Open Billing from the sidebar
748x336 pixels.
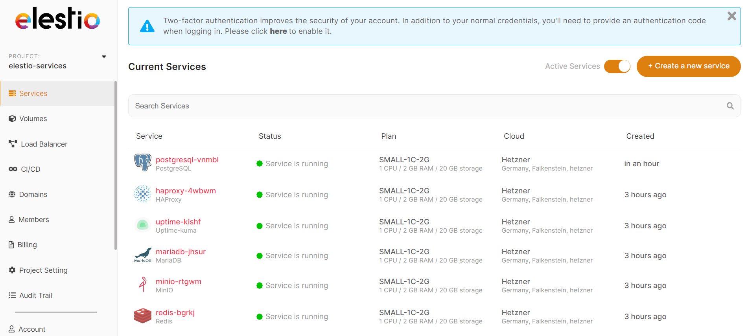click(27, 245)
